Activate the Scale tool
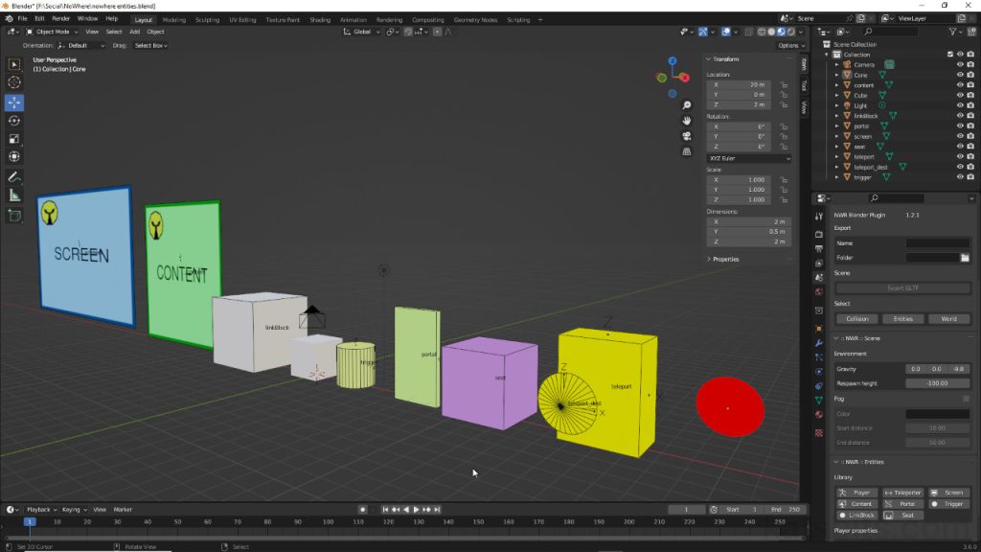The image size is (981, 552). click(14, 139)
